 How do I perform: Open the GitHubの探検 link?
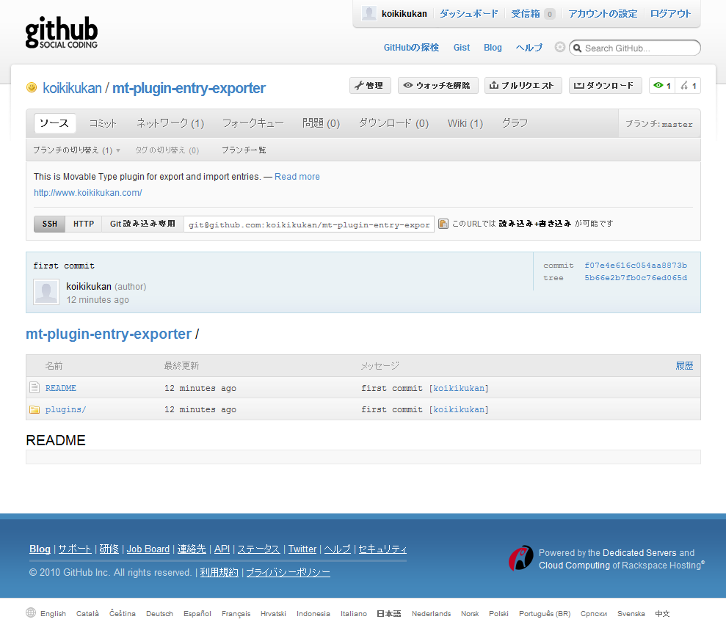[411, 48]
